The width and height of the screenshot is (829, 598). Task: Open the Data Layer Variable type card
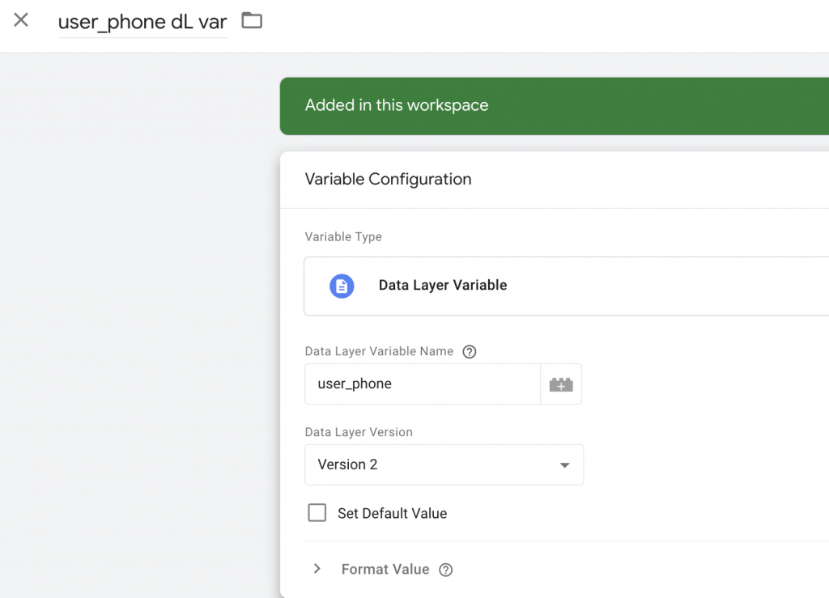[x=566, y=286]
